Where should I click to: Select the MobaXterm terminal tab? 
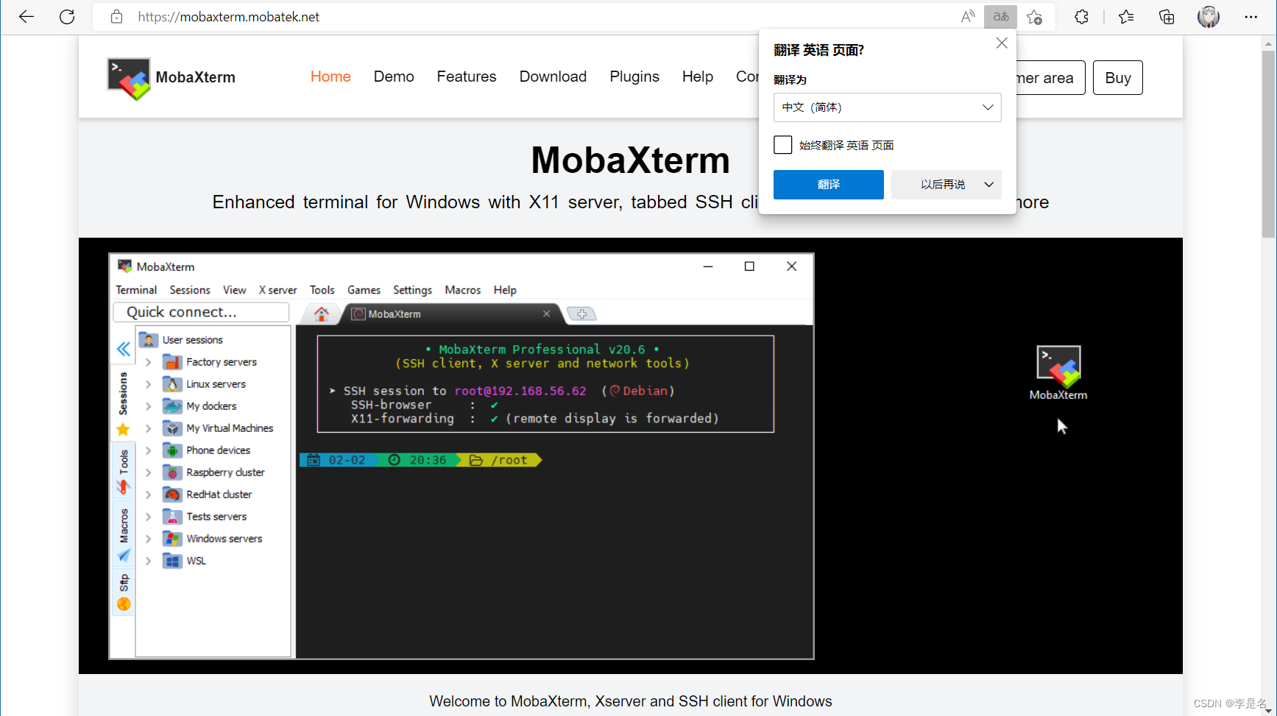[453, 314]
